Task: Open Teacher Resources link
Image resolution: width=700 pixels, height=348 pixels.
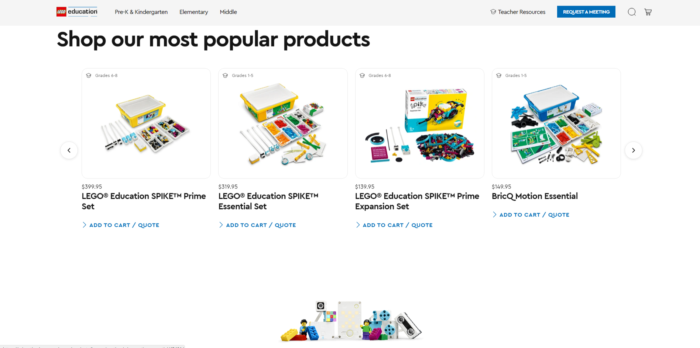Action: pyautogui.click(x=521, y=12)
